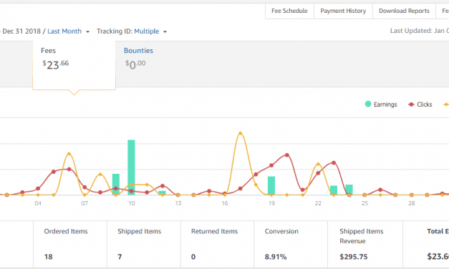
Task: Click the caret arrow next to Last Month
Action: point(87,31)
